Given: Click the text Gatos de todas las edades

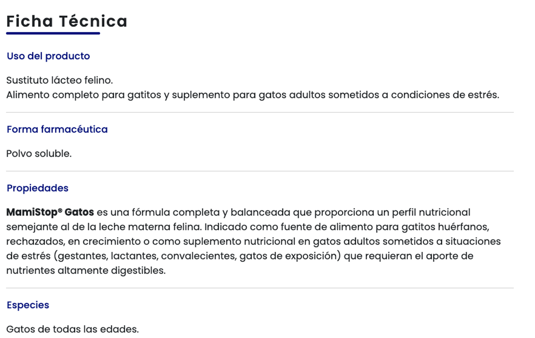Looking at the screenshot, I should pos(72,329).
